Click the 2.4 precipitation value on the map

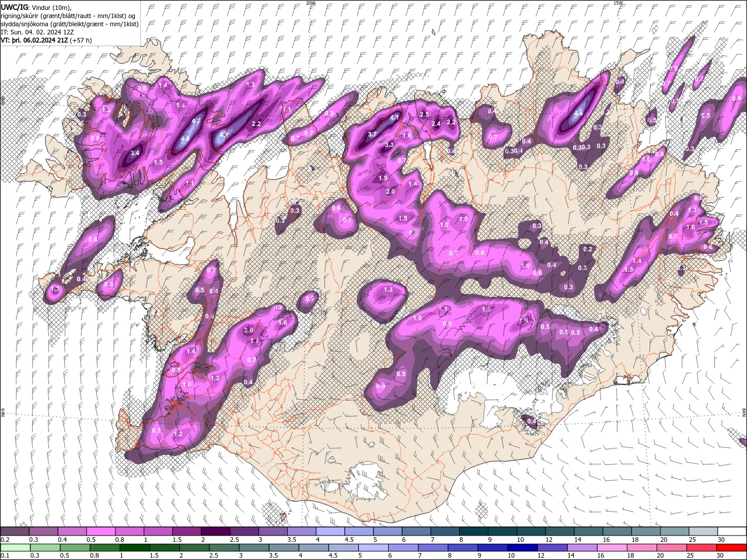pos(436,124)
